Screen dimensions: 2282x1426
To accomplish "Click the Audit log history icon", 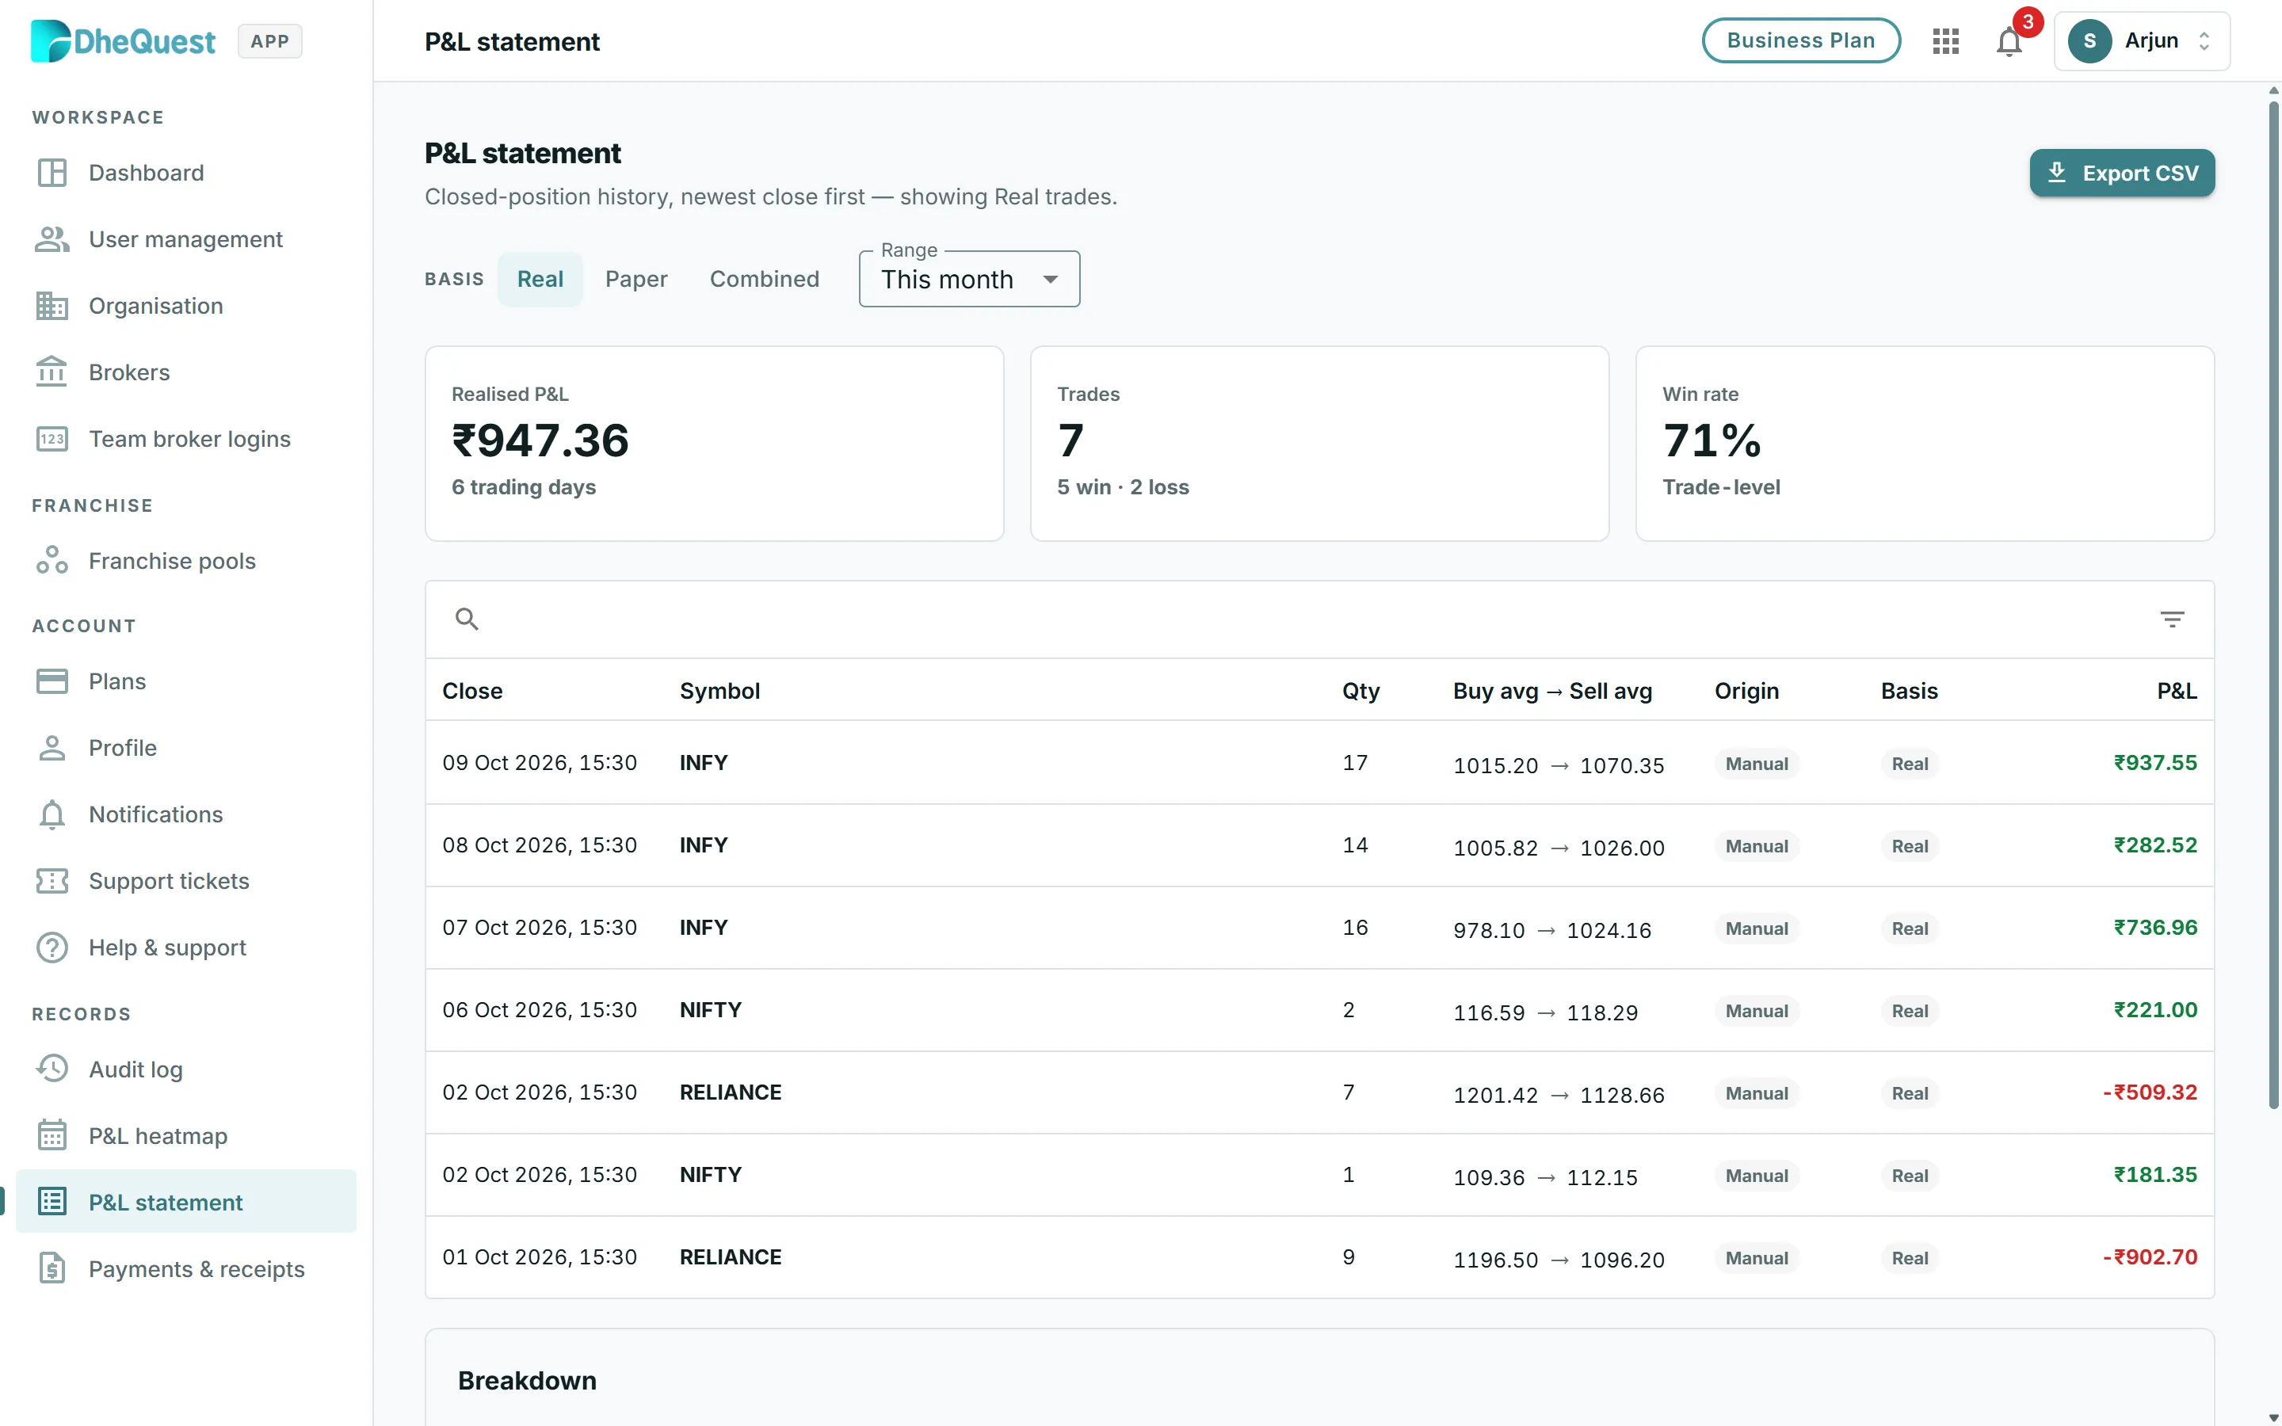I will [52, 1069].
